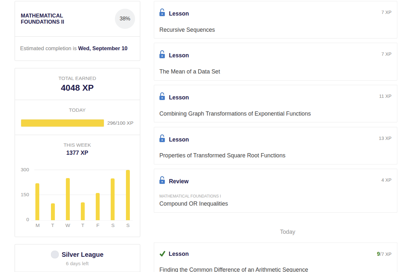This screenshot has width=409, height=272.
Task: Click the Review lock icon for Compound OR Inequalities
Action: 162,180
